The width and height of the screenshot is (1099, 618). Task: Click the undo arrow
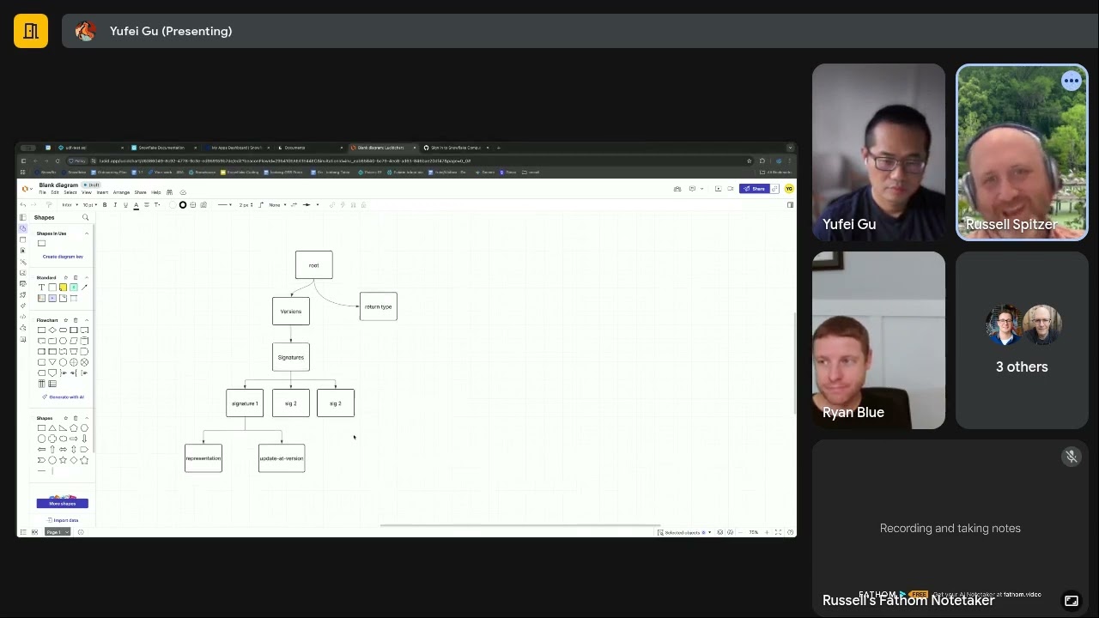click(23, 205)
